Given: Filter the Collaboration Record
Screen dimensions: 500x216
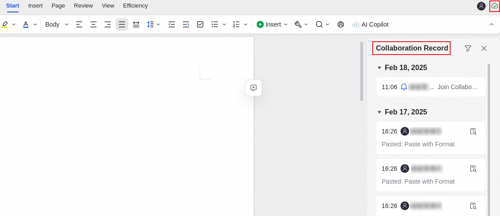Looking at the screenshot, I should coord(468,48).
